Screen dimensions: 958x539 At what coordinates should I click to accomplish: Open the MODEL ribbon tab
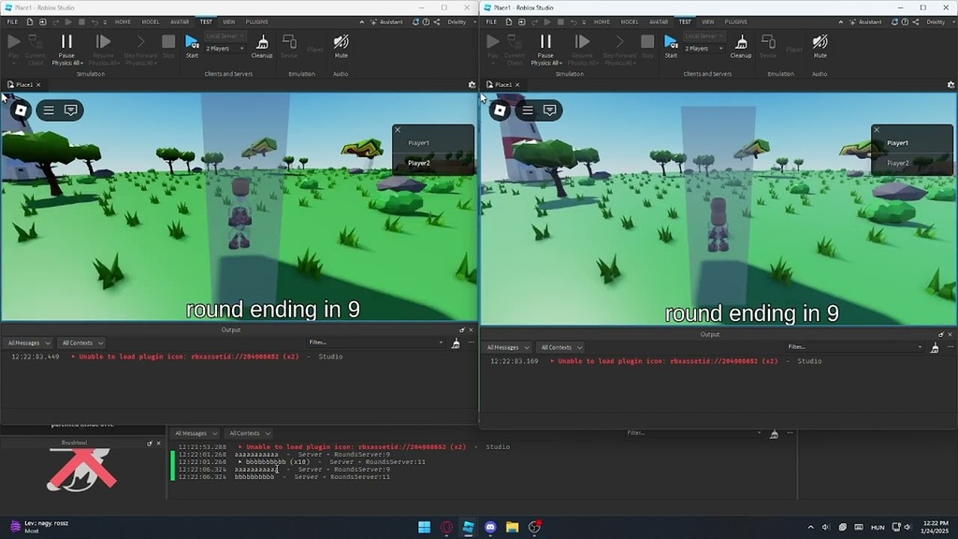pos(152,22)
